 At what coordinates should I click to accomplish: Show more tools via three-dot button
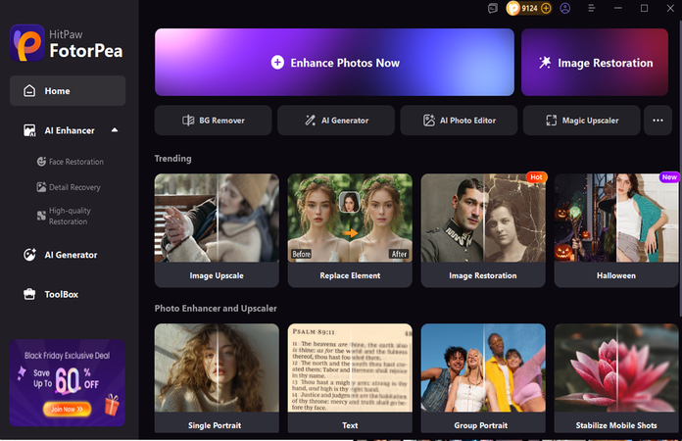[x=658, y=121]
